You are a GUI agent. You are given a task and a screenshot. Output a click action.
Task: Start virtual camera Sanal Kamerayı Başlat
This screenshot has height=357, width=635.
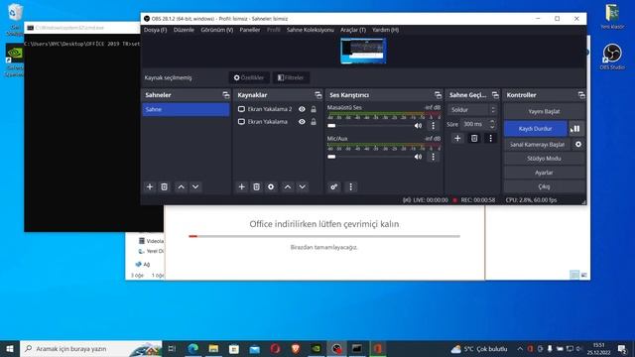pyautogui.click(x=537, y=145)
